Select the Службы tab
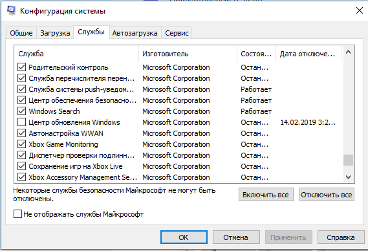 coord(91,32)
